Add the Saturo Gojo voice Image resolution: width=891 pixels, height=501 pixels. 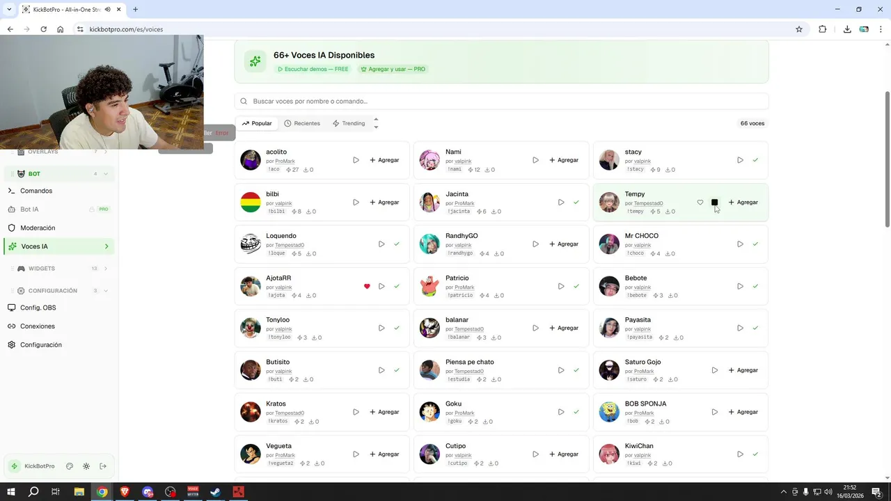click(x=743, y=370)
